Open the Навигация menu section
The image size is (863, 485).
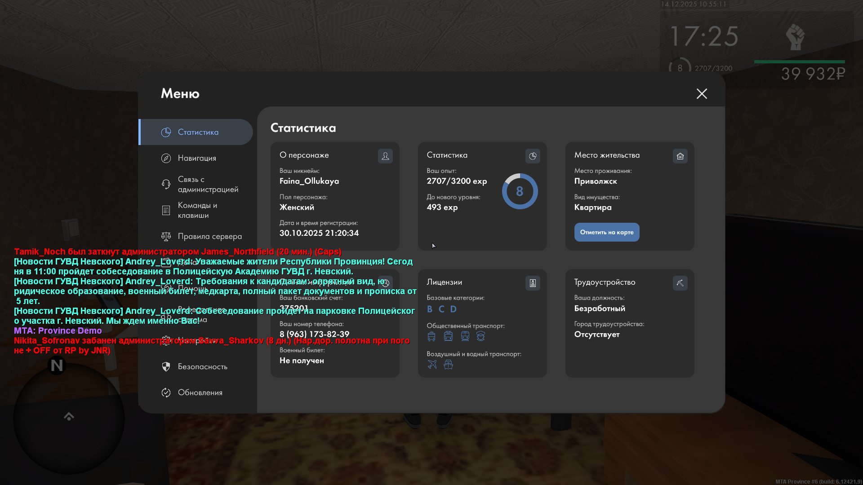click(197, 158)
